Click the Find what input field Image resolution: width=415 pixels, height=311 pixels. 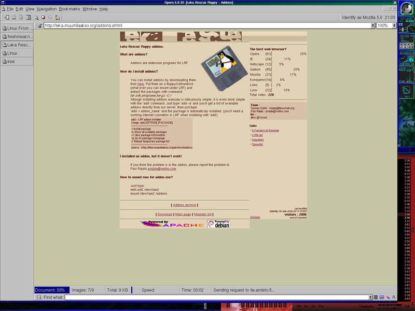[x=216, y=297]
